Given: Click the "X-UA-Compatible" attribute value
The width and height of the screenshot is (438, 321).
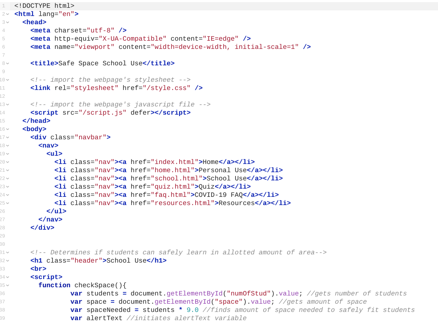Looking at the screenshot, I should (132, 39).
